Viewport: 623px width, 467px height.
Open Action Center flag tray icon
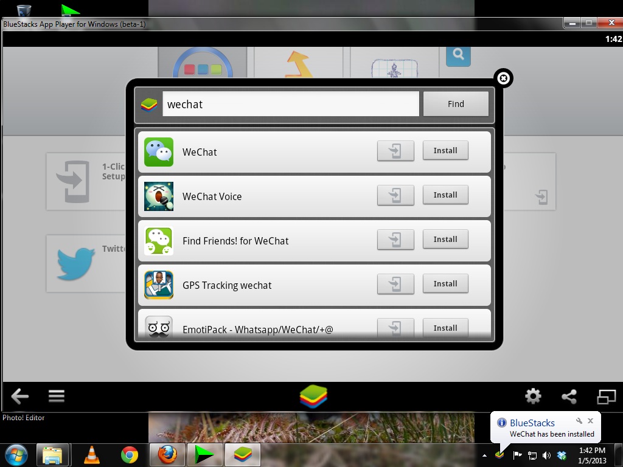(517, 455)
